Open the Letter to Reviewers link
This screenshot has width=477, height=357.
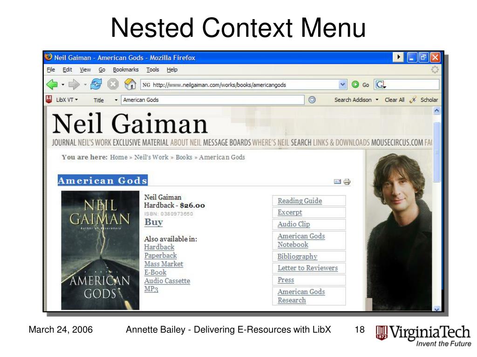tap(307, 268)
